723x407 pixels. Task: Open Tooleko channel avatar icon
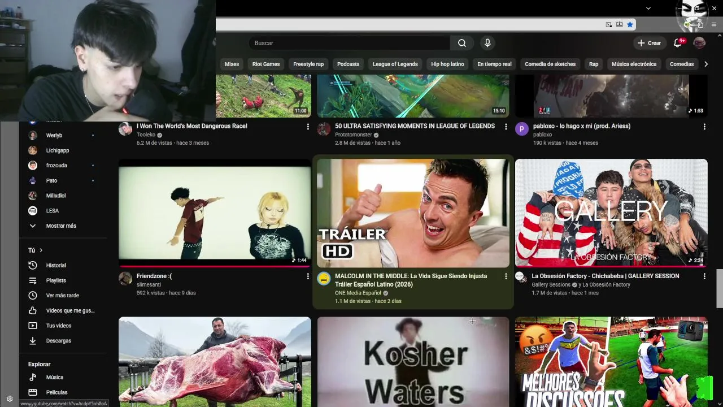click(125, 128)
